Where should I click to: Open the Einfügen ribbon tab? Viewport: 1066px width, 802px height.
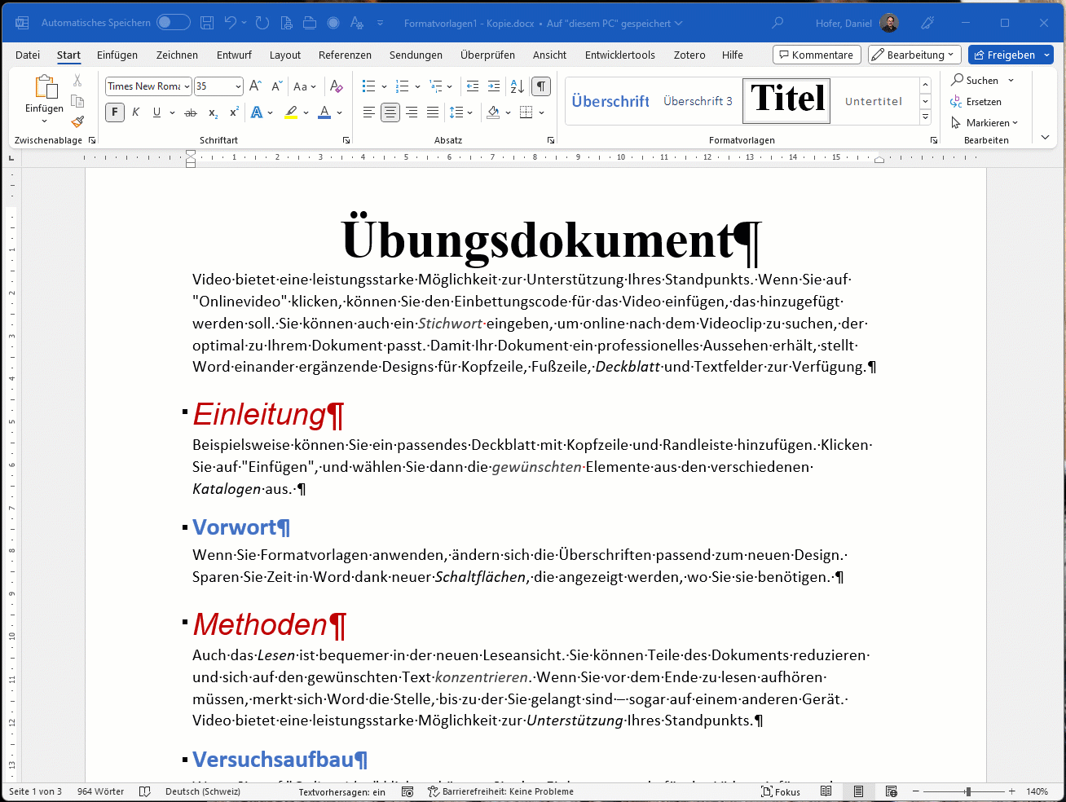[117, 55]
